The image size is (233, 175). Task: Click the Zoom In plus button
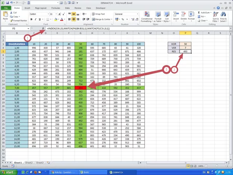tap(227, 166)
